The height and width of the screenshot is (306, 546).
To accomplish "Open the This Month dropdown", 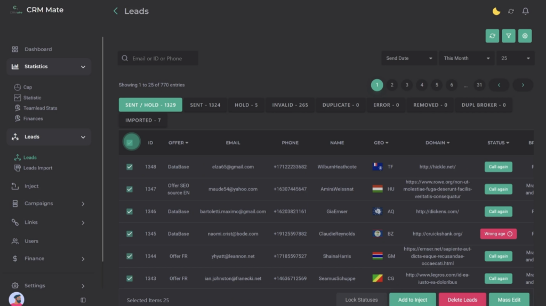I will (x=467, y=59).
